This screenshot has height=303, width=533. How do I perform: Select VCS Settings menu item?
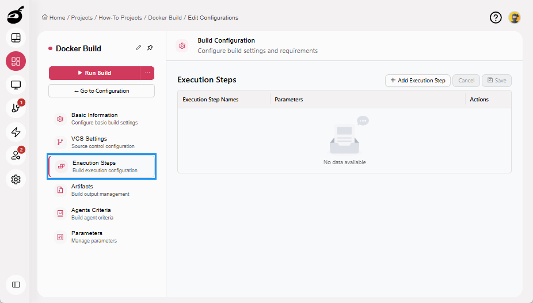click(x=102, y=142)
